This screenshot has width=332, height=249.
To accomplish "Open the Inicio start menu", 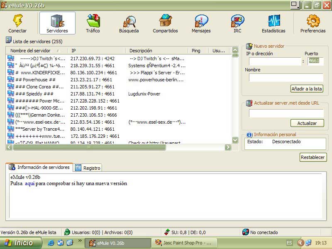I will pos(20,243).
